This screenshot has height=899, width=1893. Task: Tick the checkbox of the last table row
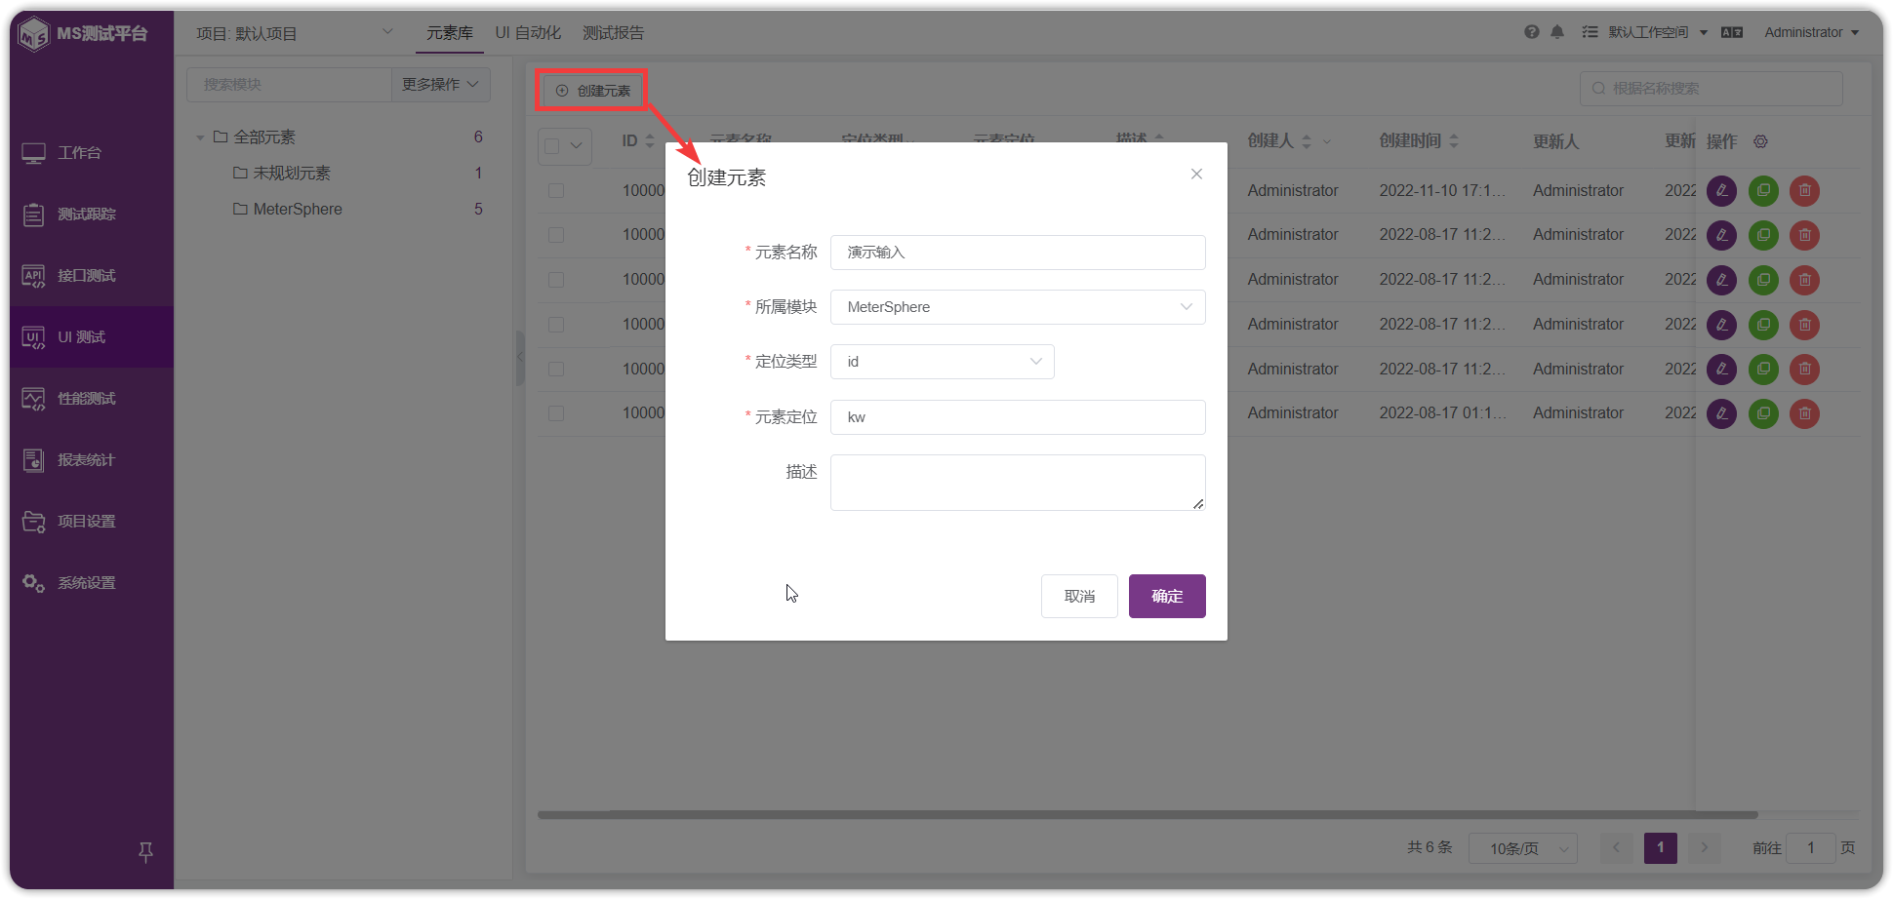click(x=556, y=413)
